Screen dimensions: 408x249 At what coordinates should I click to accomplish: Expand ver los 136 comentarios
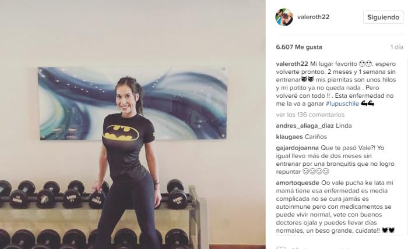click(310, 115)
